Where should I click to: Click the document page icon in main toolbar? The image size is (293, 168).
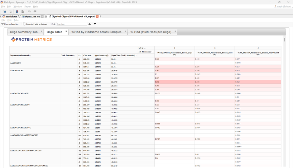click(x=23, y=12)
